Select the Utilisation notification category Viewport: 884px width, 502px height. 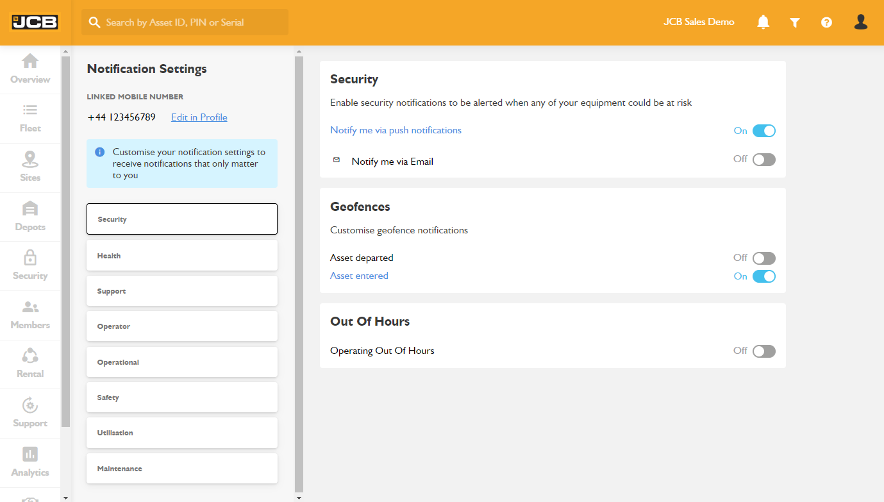[182, 433]
